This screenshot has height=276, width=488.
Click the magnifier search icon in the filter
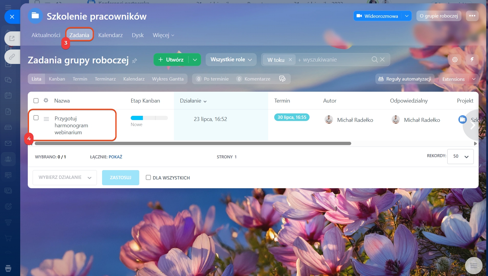click(x=374, y=59)
